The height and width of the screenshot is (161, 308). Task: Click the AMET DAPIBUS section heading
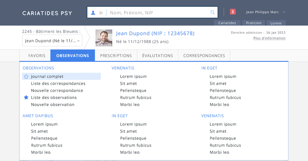pyautogui.click(x=38, y=116)
